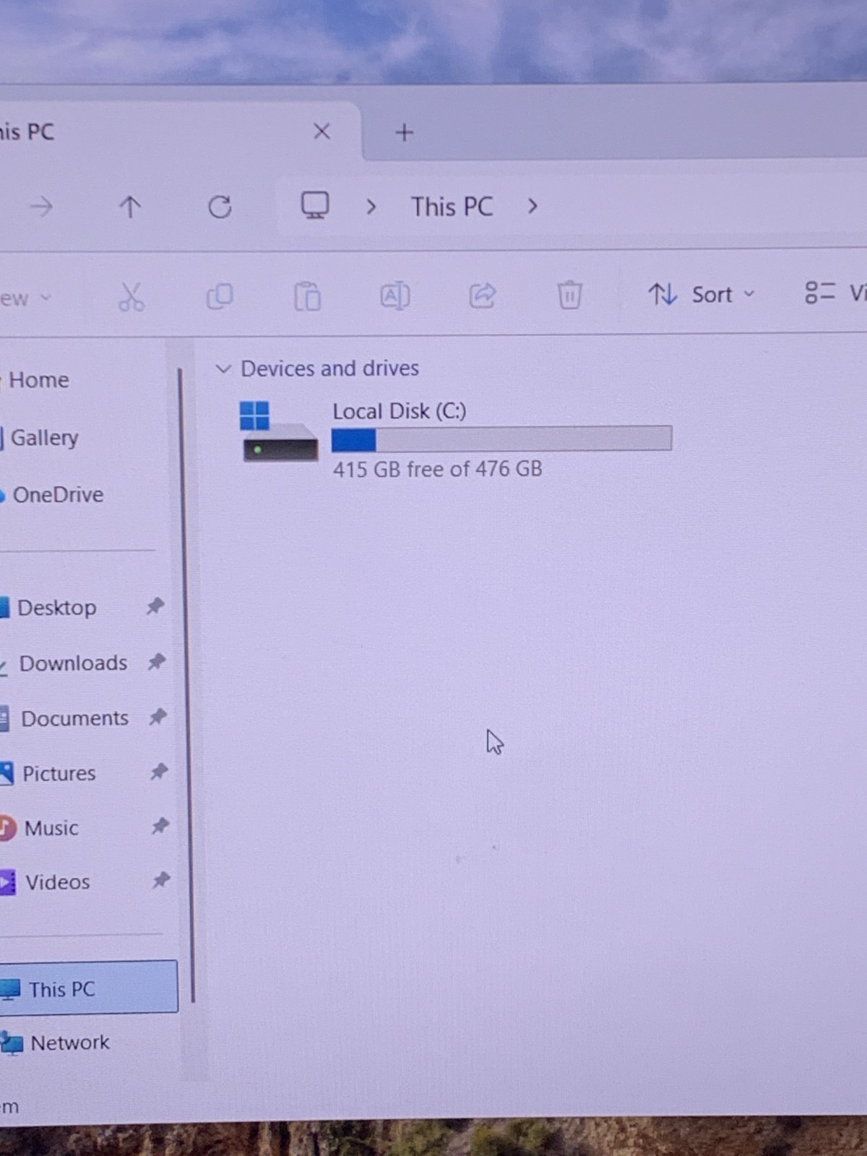Click the Cut scissors icon

(131, 296)
